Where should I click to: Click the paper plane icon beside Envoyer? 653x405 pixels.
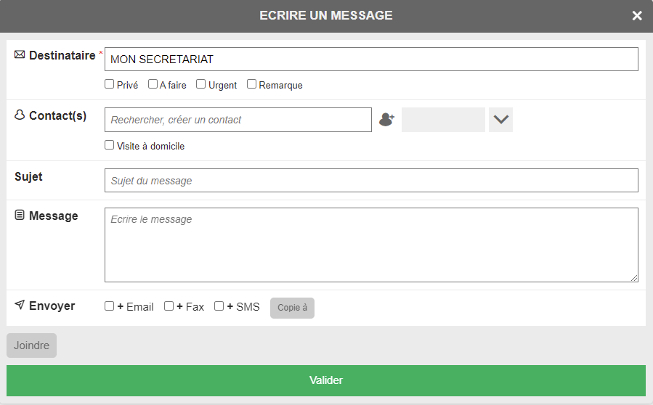20,306
